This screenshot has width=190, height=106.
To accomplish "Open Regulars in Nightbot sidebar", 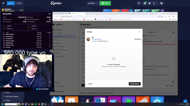I will (58, 43).
